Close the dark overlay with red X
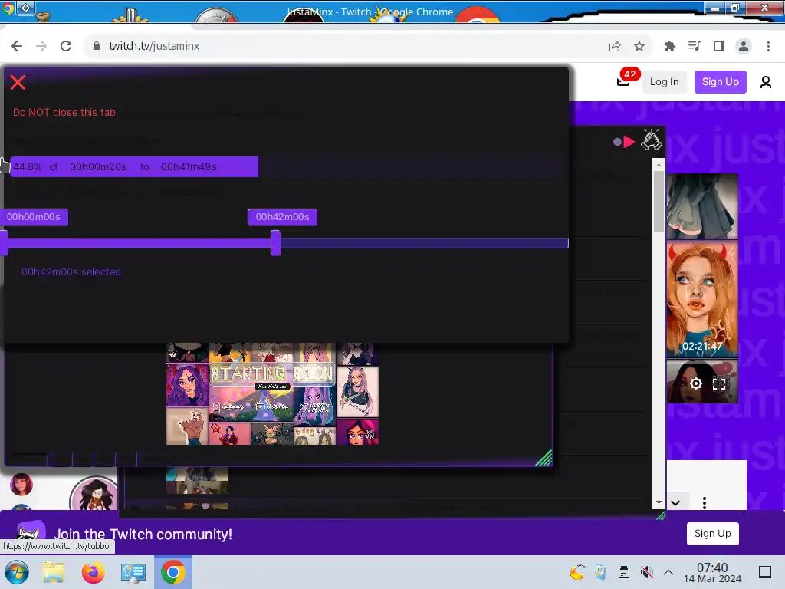Image resolution: width=785 pixels, height=589 pixels. 18,82
